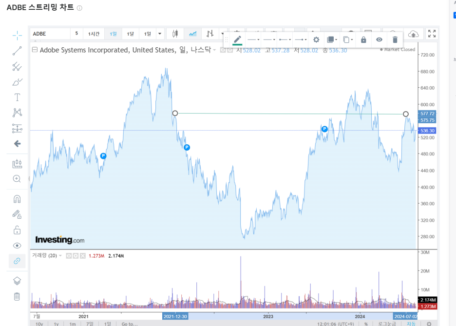
Task: Open the prediction and measurement tools
Action: coord(17,128)
